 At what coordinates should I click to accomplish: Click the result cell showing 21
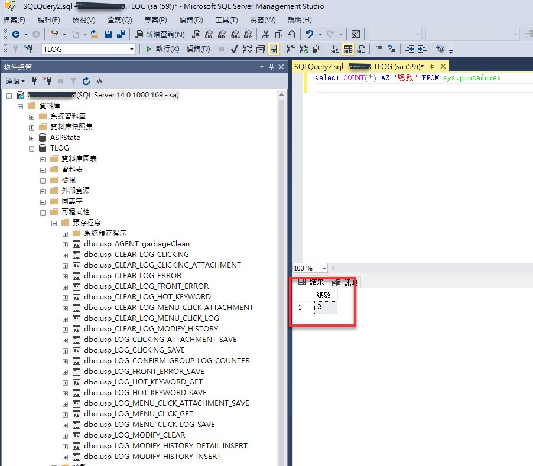(326, 307)
